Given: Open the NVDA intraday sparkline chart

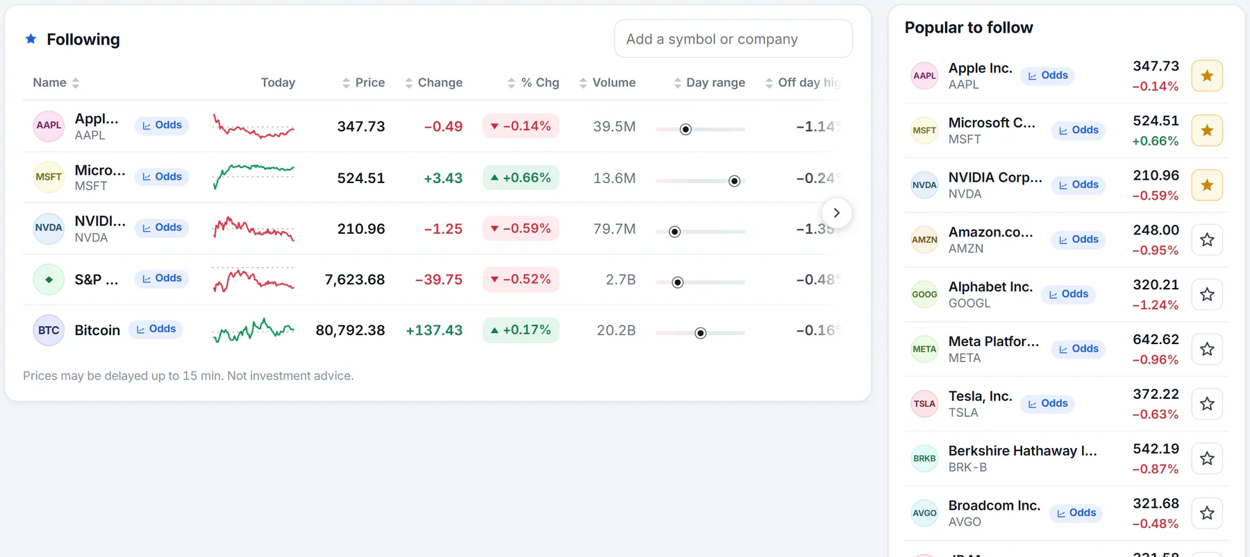Looking at the screenshot, I should click(253, 228).
